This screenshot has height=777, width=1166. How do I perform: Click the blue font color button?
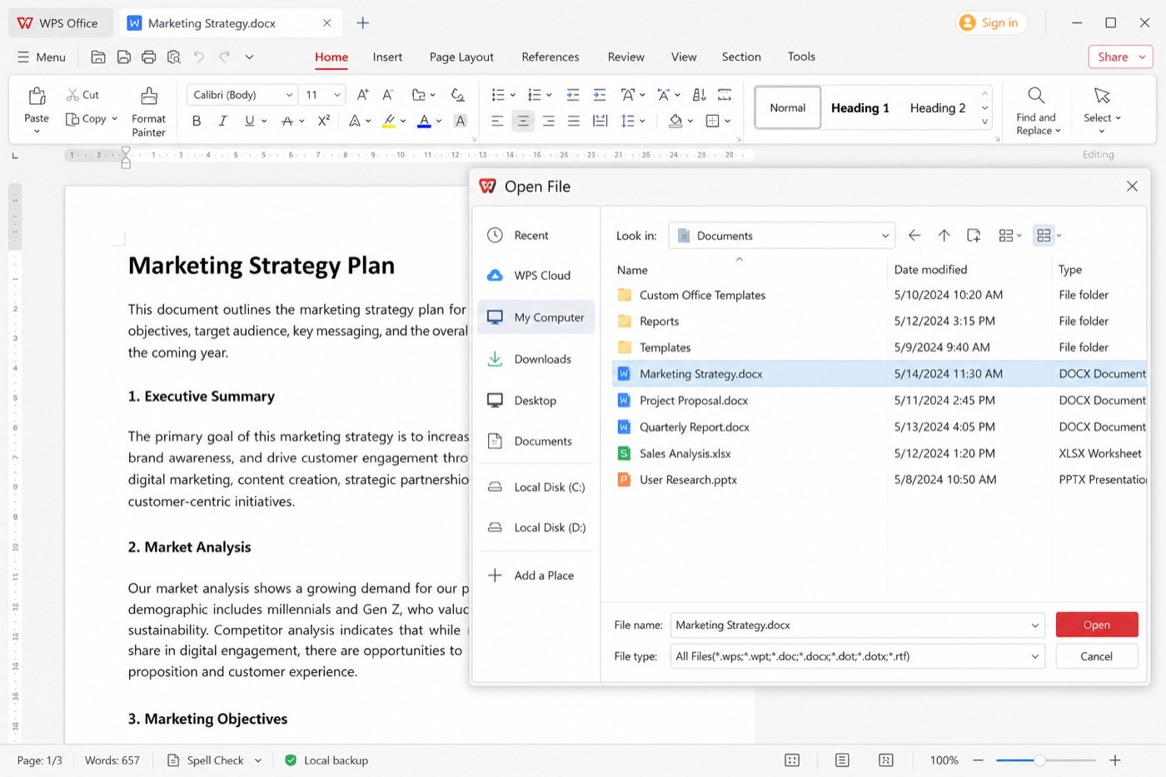(424, 121)
